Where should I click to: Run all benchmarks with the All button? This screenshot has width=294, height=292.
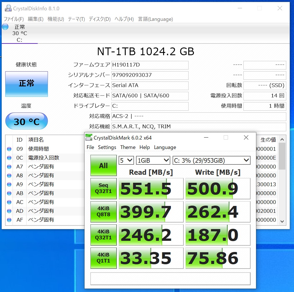(x=103, y=165)
